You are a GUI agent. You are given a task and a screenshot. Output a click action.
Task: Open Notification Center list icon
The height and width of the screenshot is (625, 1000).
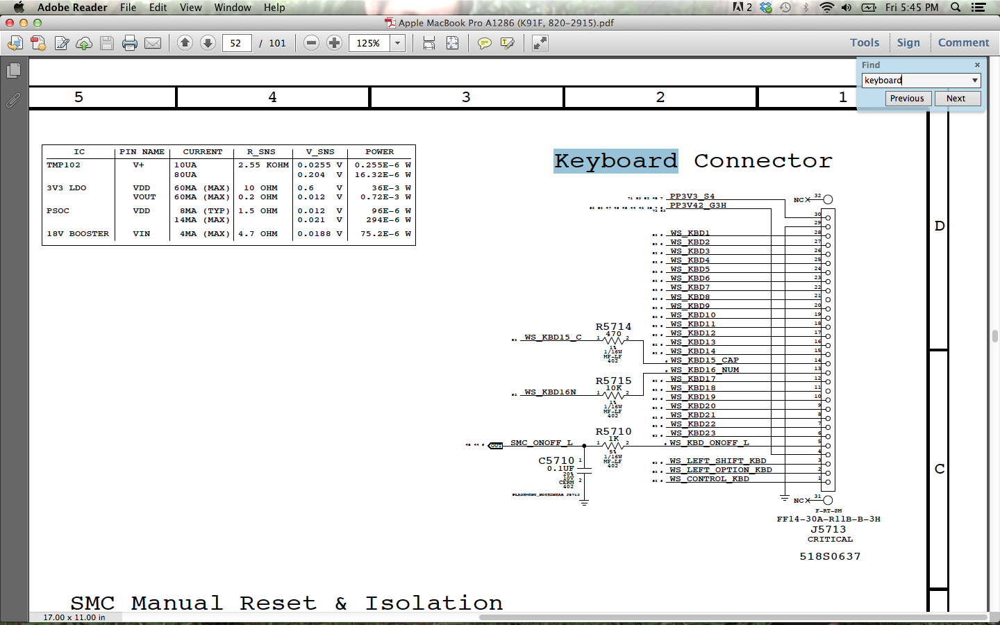pos(978,8)
